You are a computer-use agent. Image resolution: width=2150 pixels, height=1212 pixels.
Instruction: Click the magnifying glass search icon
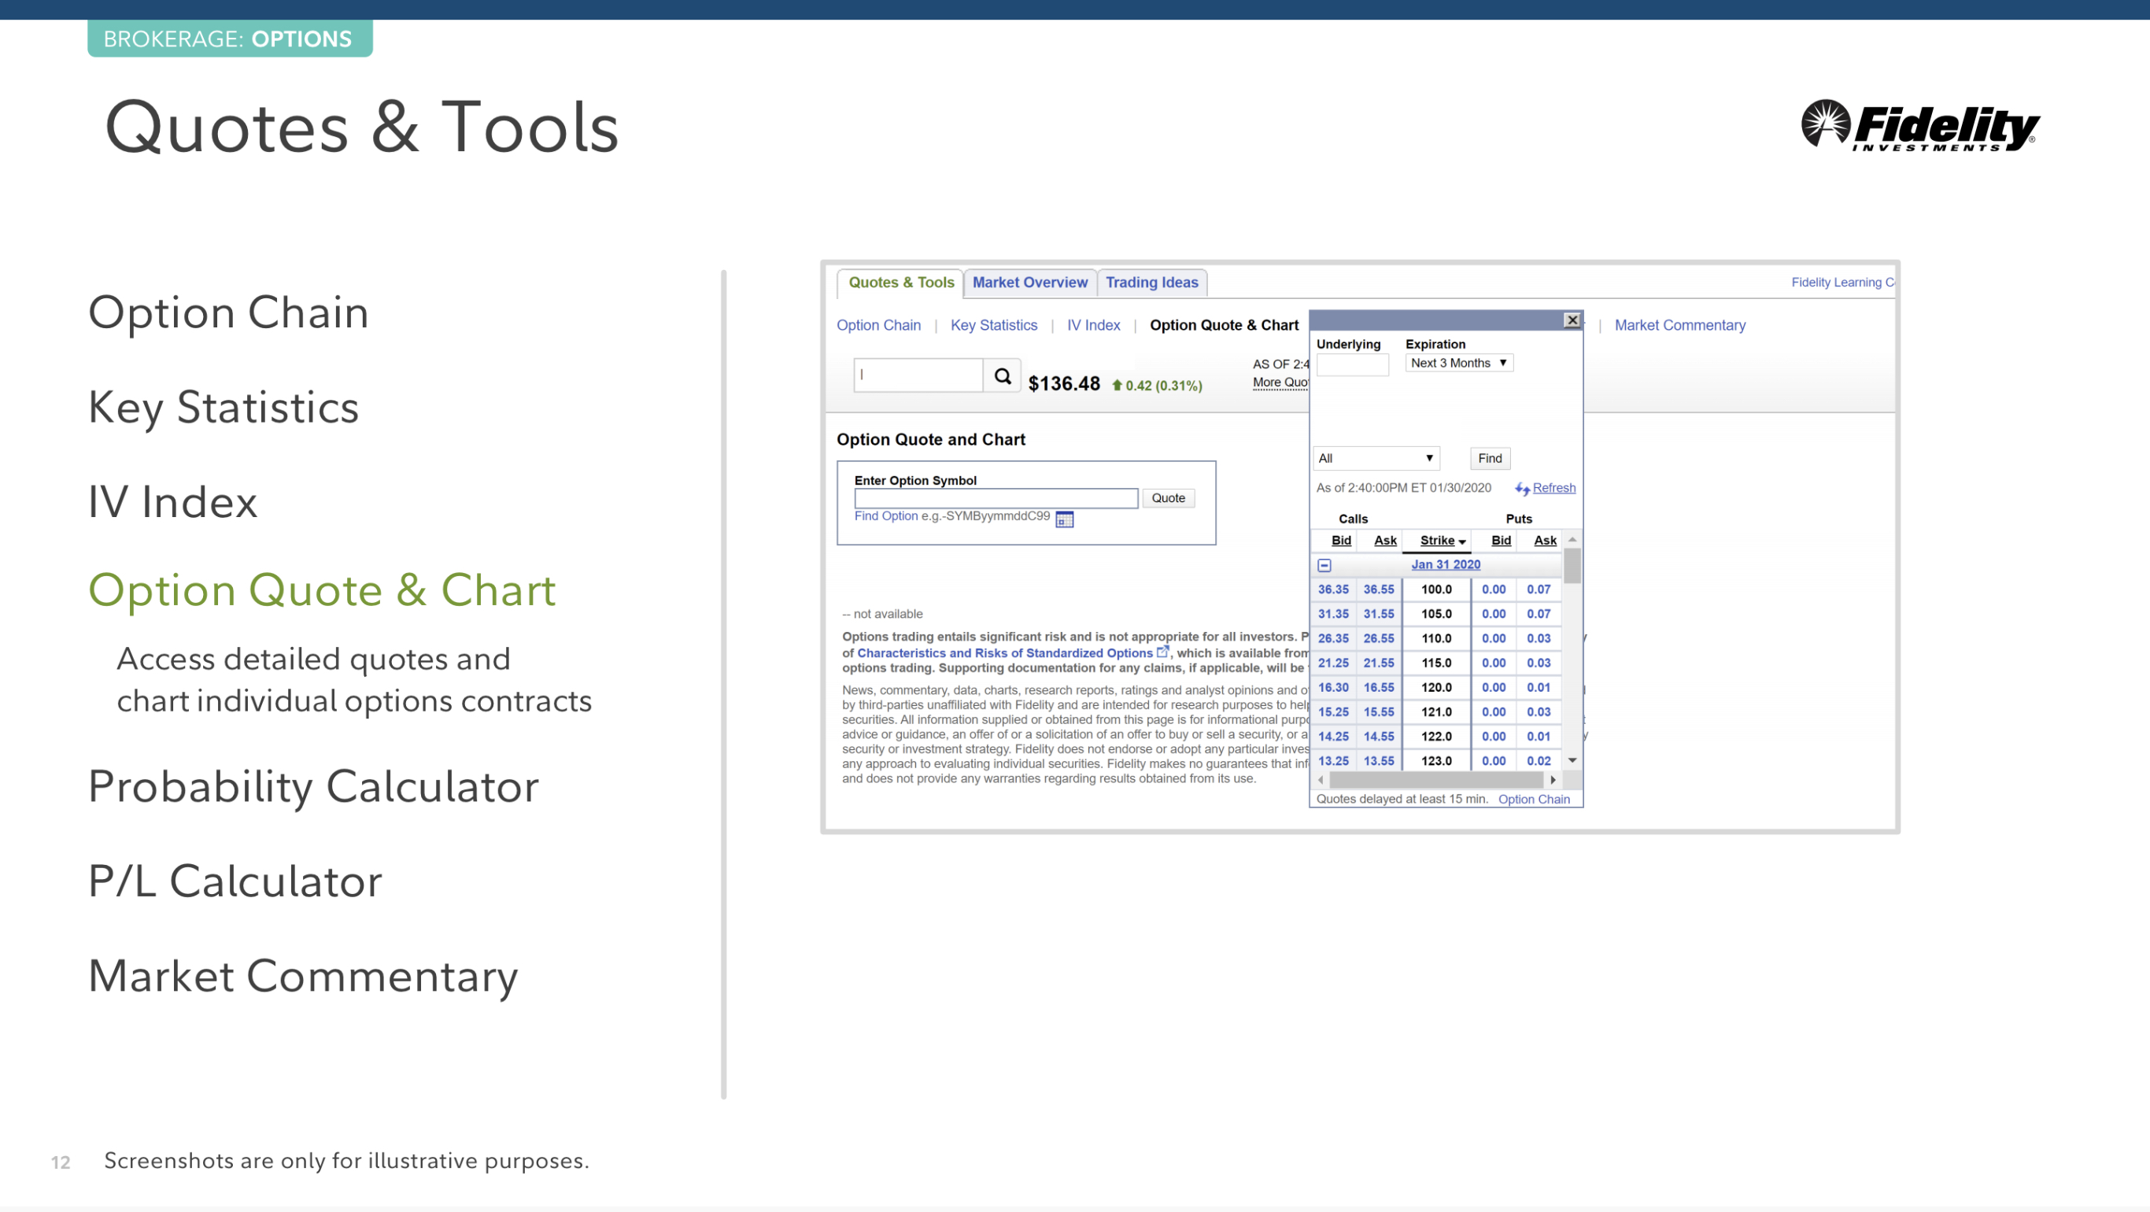[1003, 376]
